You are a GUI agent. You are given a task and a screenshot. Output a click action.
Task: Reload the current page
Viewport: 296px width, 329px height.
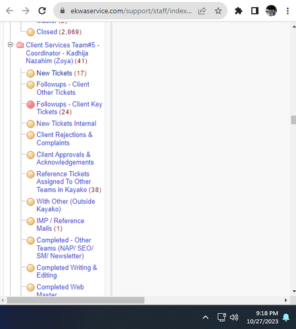point(42,11)
